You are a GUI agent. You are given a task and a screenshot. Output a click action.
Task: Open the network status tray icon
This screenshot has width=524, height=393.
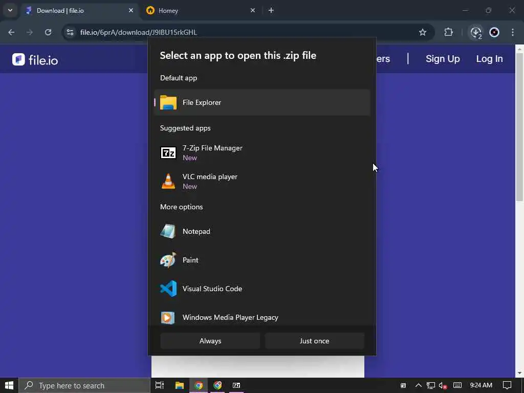pyautogui.click(x=430, y=385)
